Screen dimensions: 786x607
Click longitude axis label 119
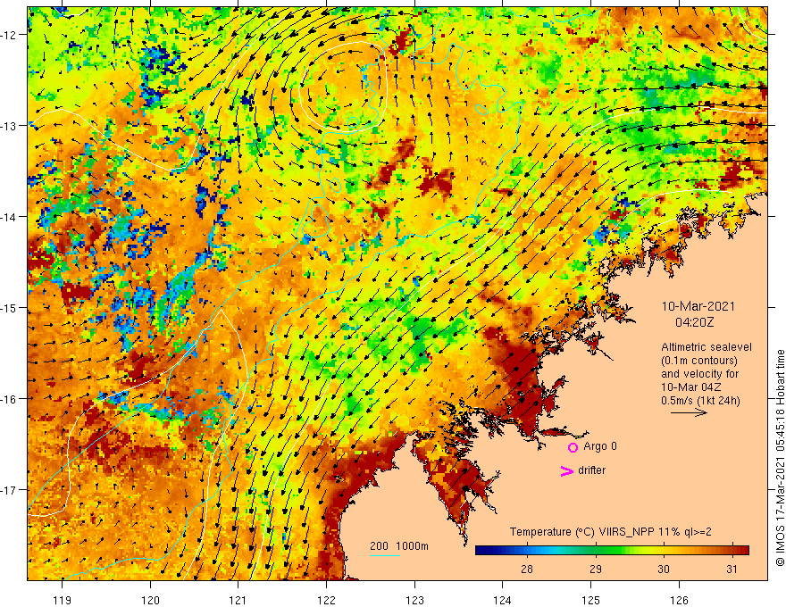coord(63,600)
